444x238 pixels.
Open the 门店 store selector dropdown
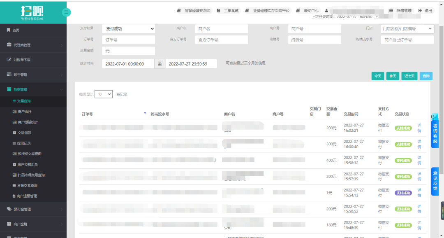click(x=407, y=29)
